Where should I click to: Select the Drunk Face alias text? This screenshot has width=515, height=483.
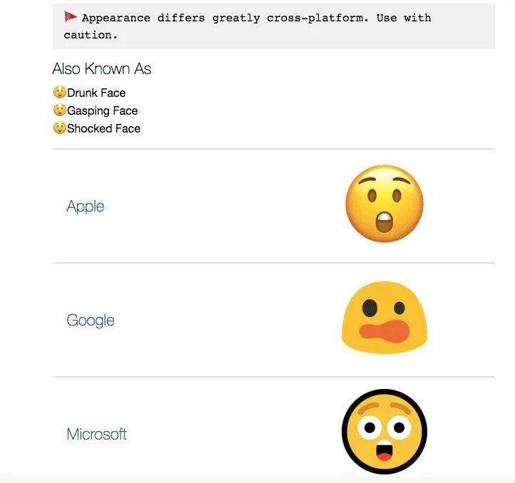click(96, 93)
